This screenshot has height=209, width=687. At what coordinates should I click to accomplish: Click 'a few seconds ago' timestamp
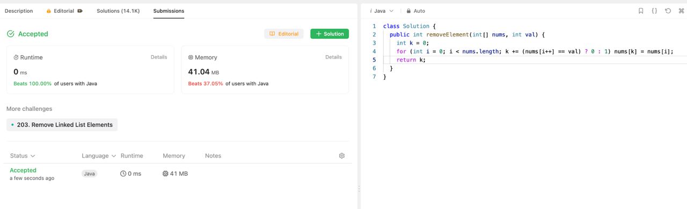[x=32, y=178]
